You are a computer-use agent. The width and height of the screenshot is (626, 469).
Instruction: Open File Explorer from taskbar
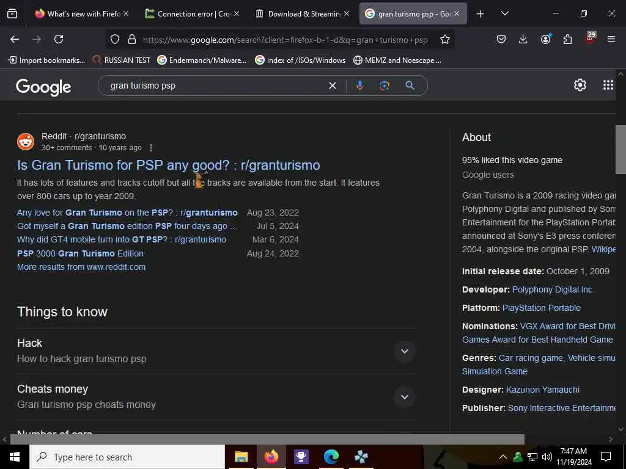241,457
